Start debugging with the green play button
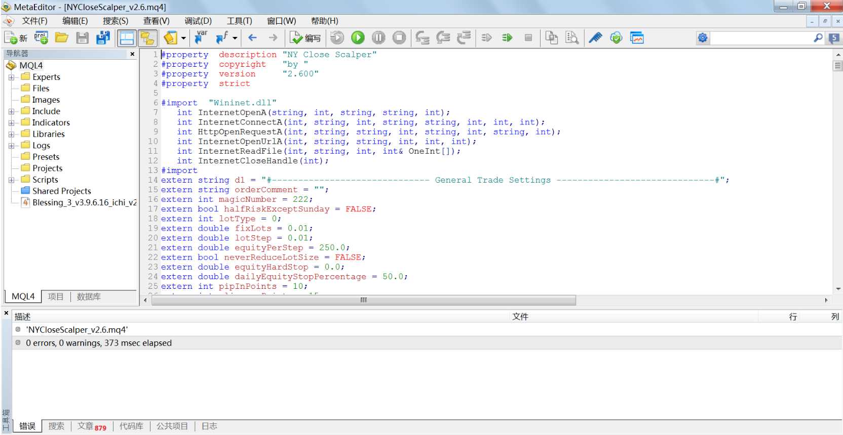 pos(358,38)
